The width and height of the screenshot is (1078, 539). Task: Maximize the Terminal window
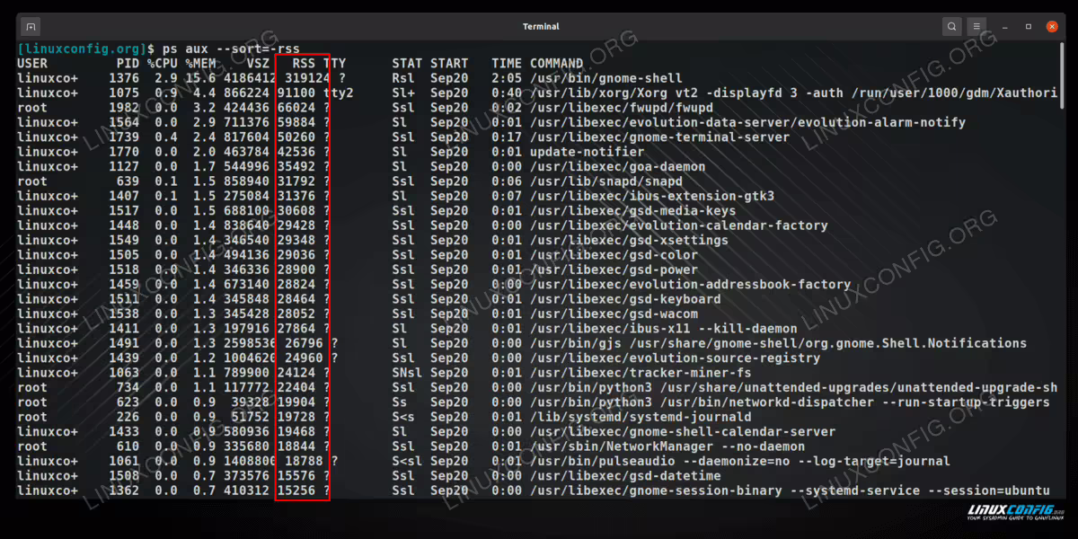(1029, 27)
